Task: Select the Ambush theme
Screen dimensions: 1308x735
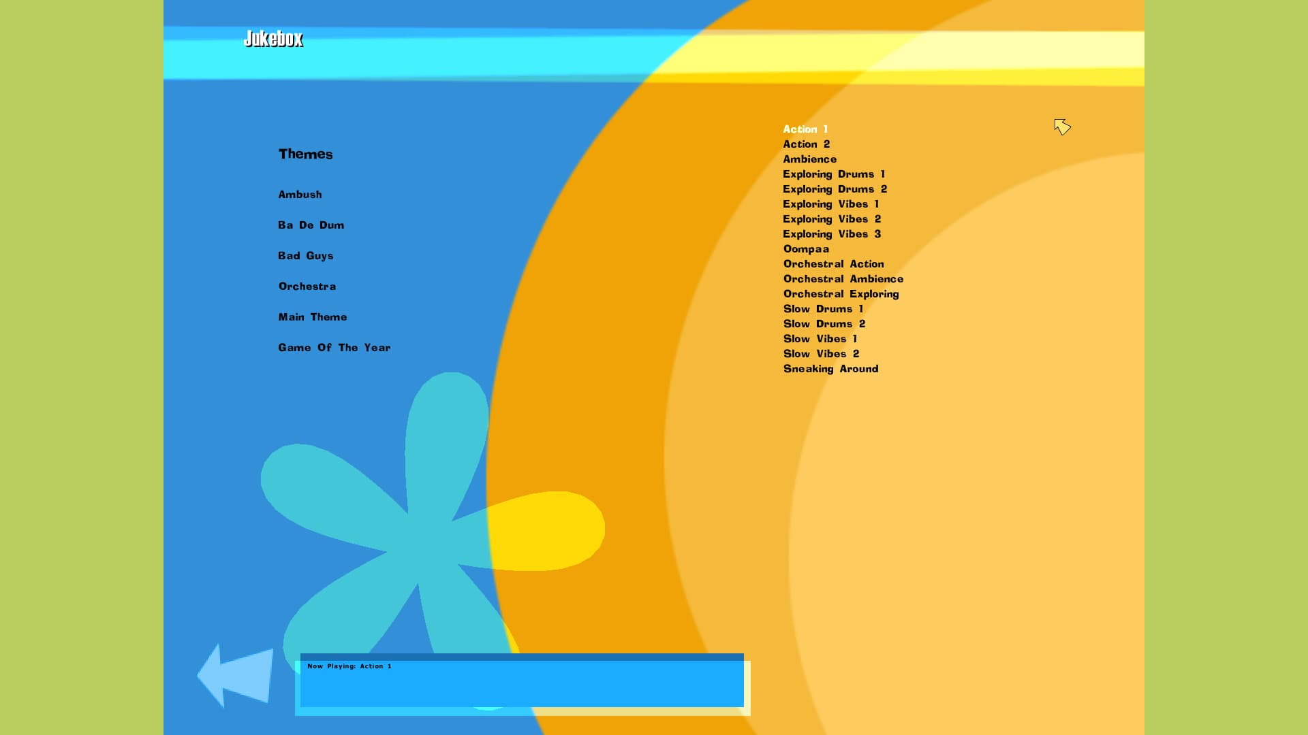Action: point(300,195)
